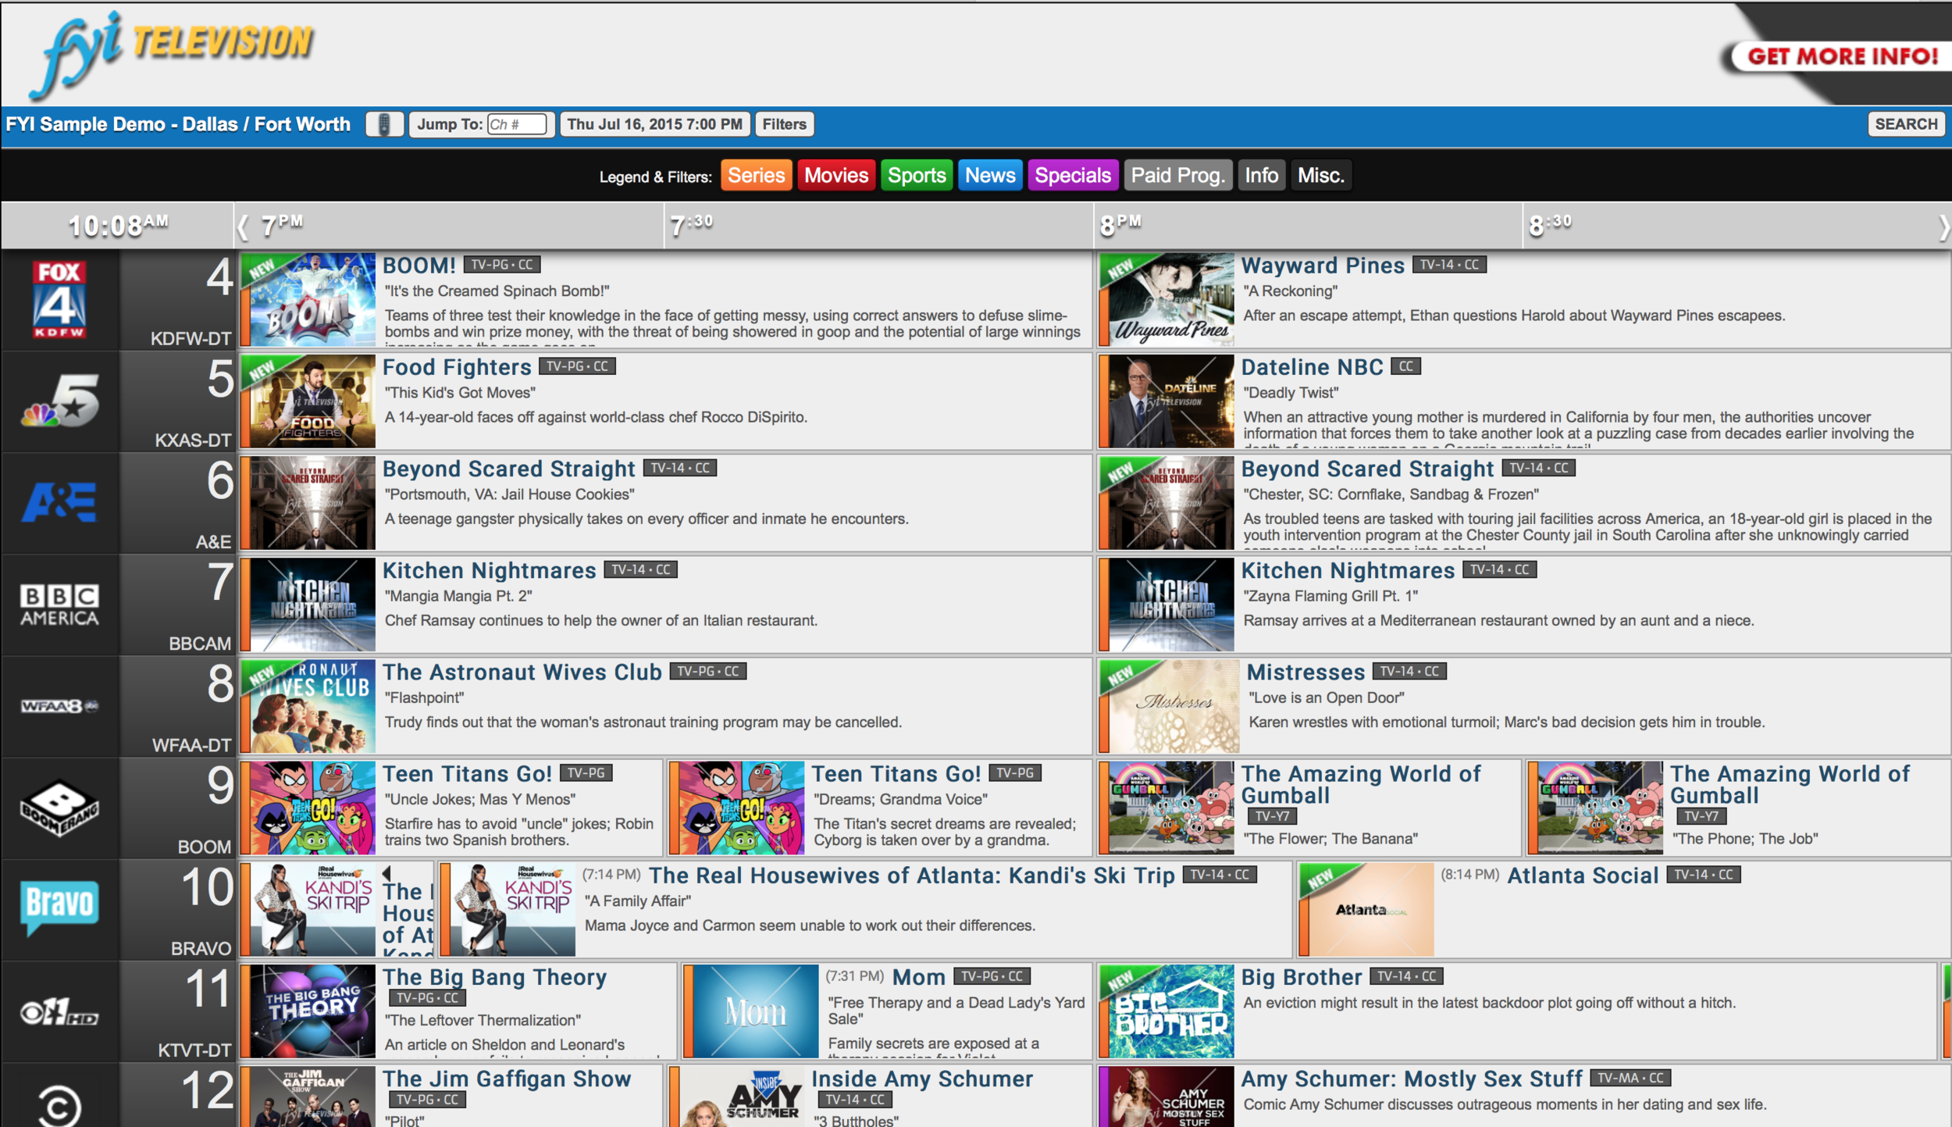The height and width of the screenshot is (1127, 1952).
Task: Open Big Brother program title
Action: pyautogui.click(x=1301, y=977)
